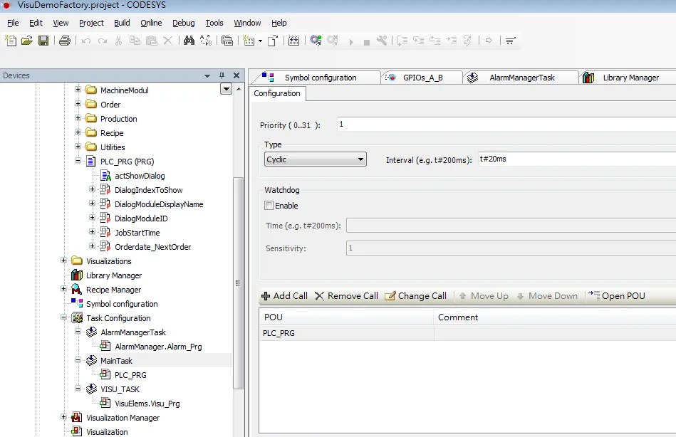Open the Online menu

(151, 23)
